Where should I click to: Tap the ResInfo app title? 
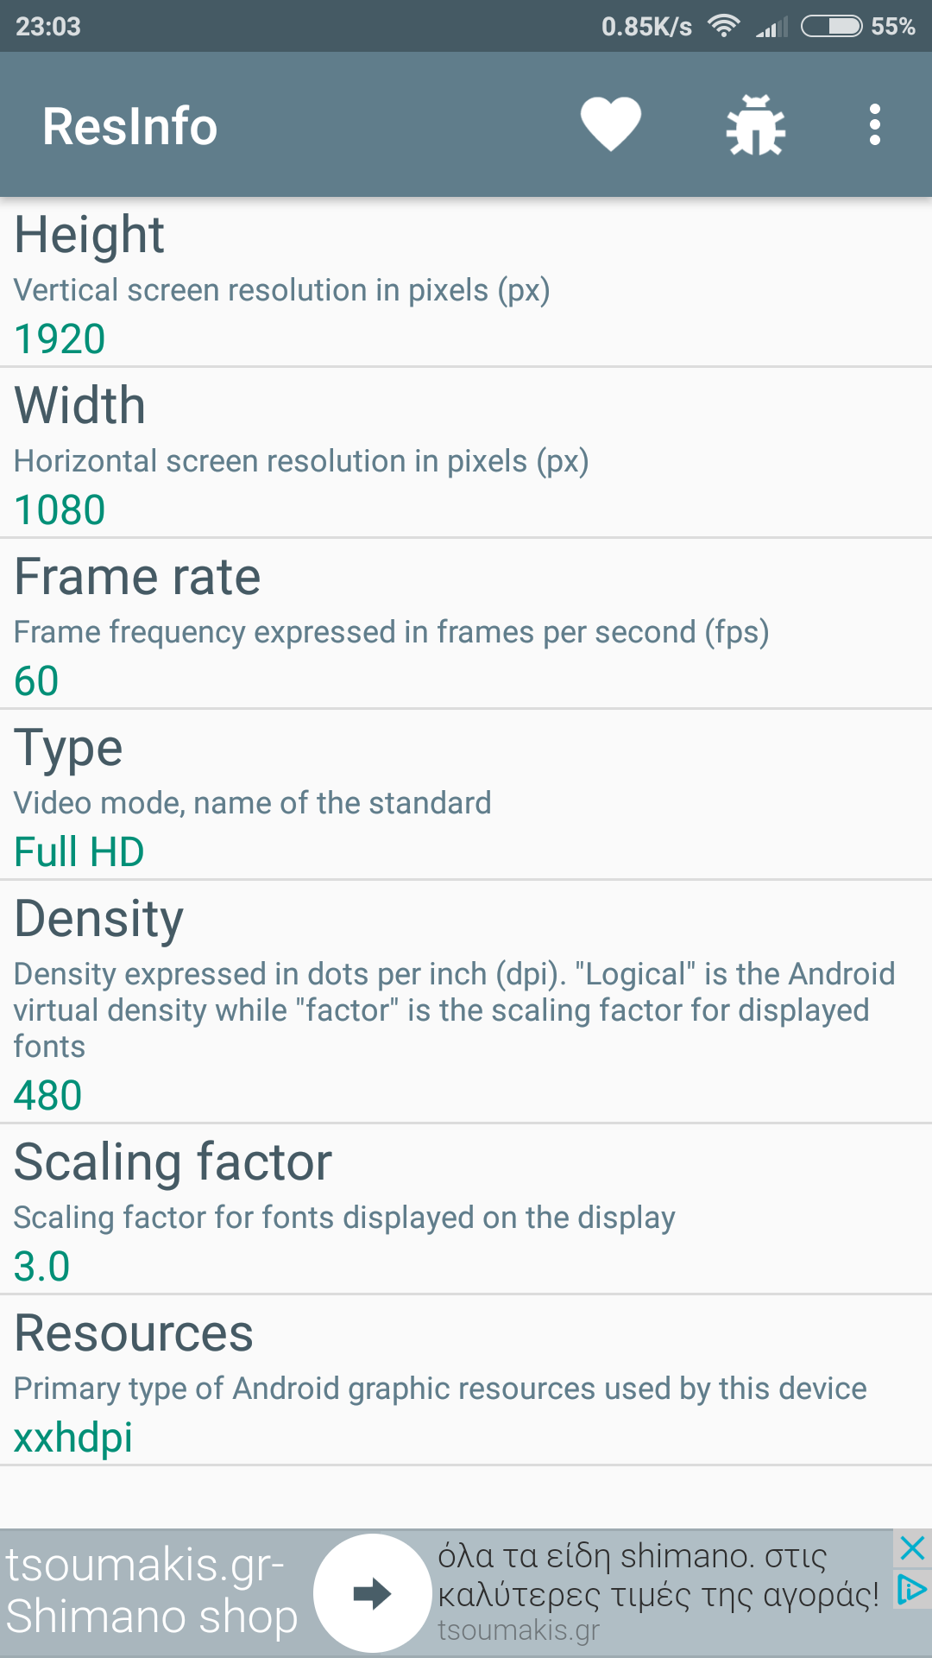[x=129, y=126]
